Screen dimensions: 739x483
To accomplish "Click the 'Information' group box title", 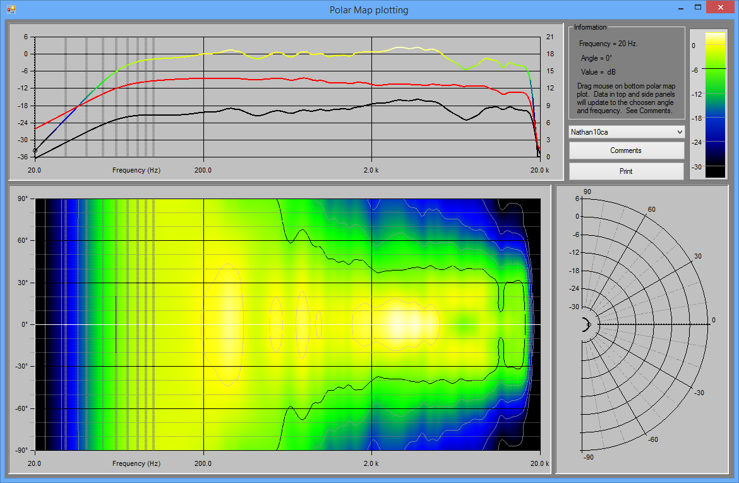I will click(x=590, y=27).
